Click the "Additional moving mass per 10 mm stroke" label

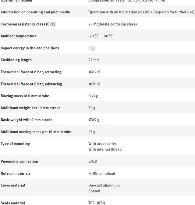[x=36, y=132]
